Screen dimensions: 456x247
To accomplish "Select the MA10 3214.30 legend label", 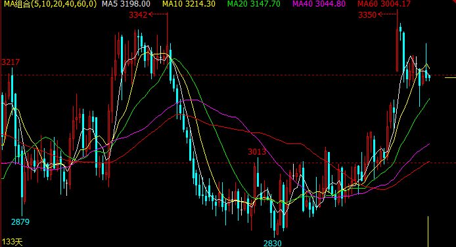I will (189, 4).
